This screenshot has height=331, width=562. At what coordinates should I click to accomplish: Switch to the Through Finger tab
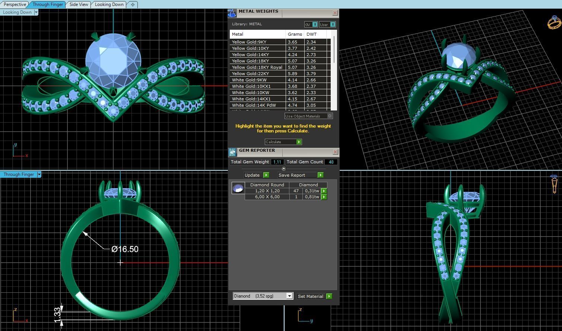[48, 4]
